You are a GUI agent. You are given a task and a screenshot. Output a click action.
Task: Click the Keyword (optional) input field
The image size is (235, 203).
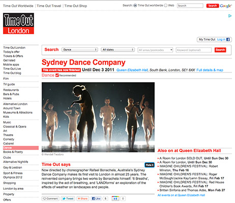click(x=194, y=50)
